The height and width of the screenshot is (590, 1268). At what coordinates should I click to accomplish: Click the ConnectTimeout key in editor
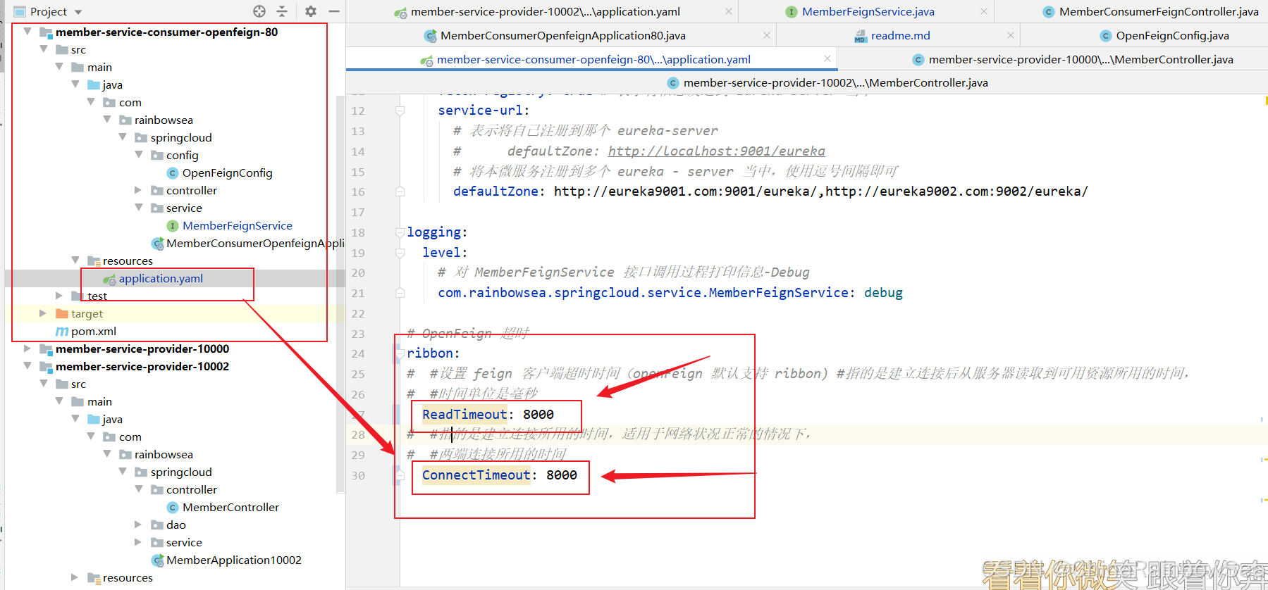(476, 475)
